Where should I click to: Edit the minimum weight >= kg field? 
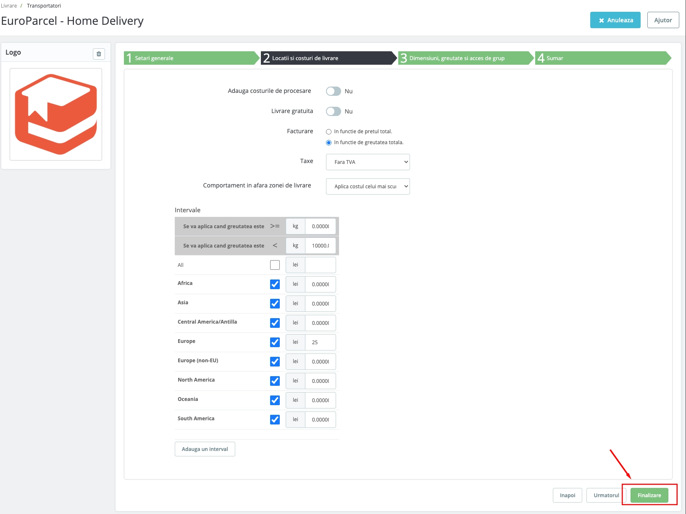[x=321, y=226]
